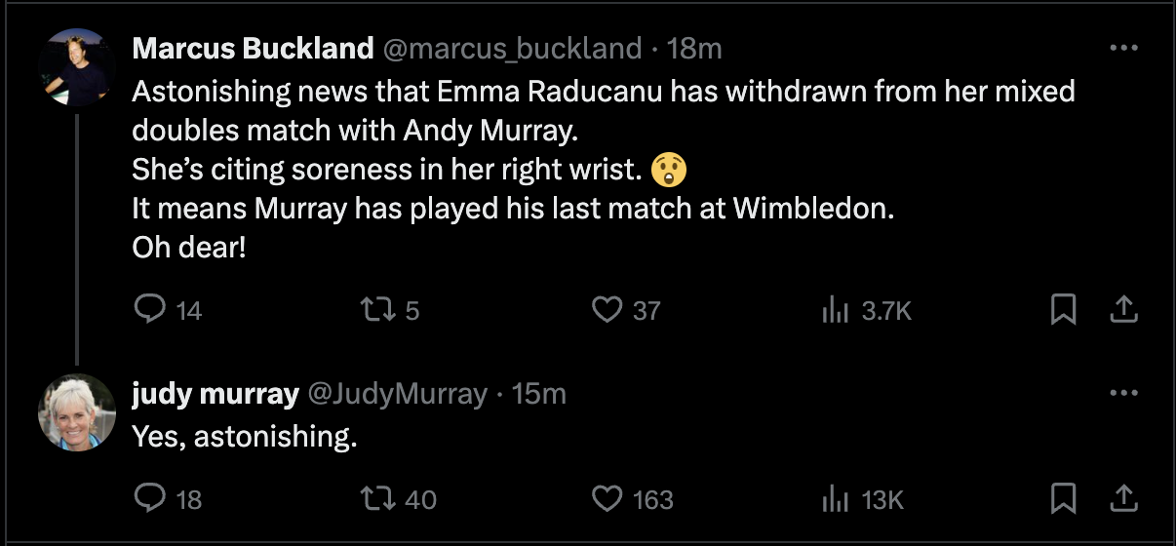The width and height of the screenshot is (1176, 546).
Task: Open more options for Judy Murray's reply
Action: point(1123,394)
